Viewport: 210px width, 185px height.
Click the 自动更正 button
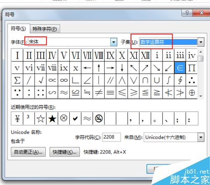tap(28, 152)
